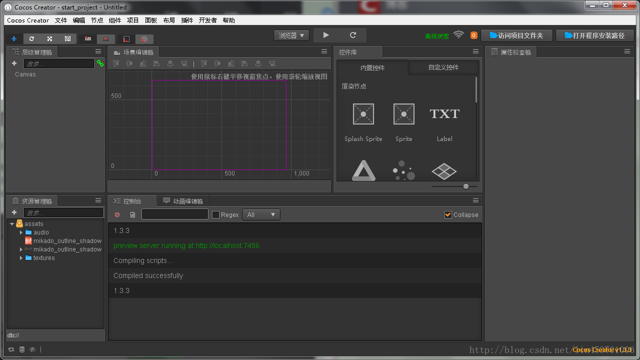Collapse the assets folder arrow
The height and width of the screenshot is (360, 640).
[x=12, y=224]
